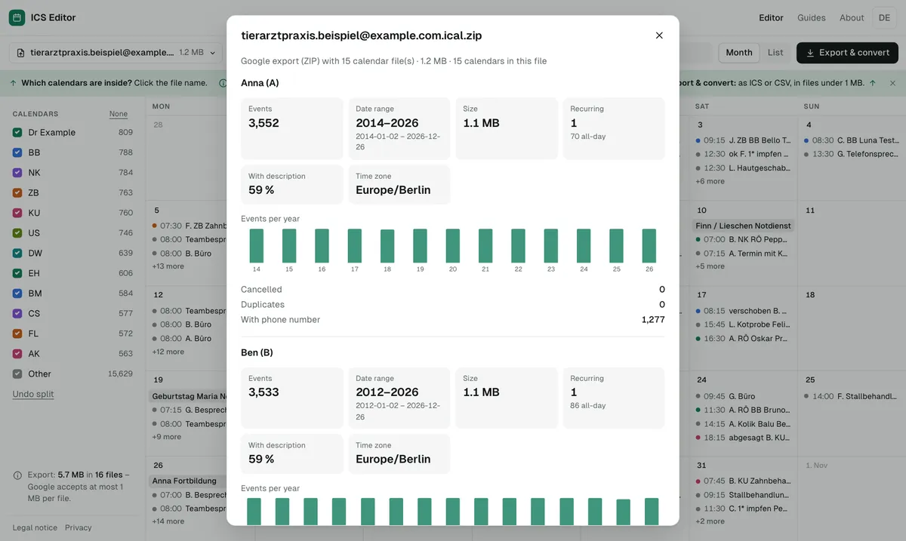Open the 14:00 F. Stallbehandl event on Sunday 25

click(x=852, y=396)
